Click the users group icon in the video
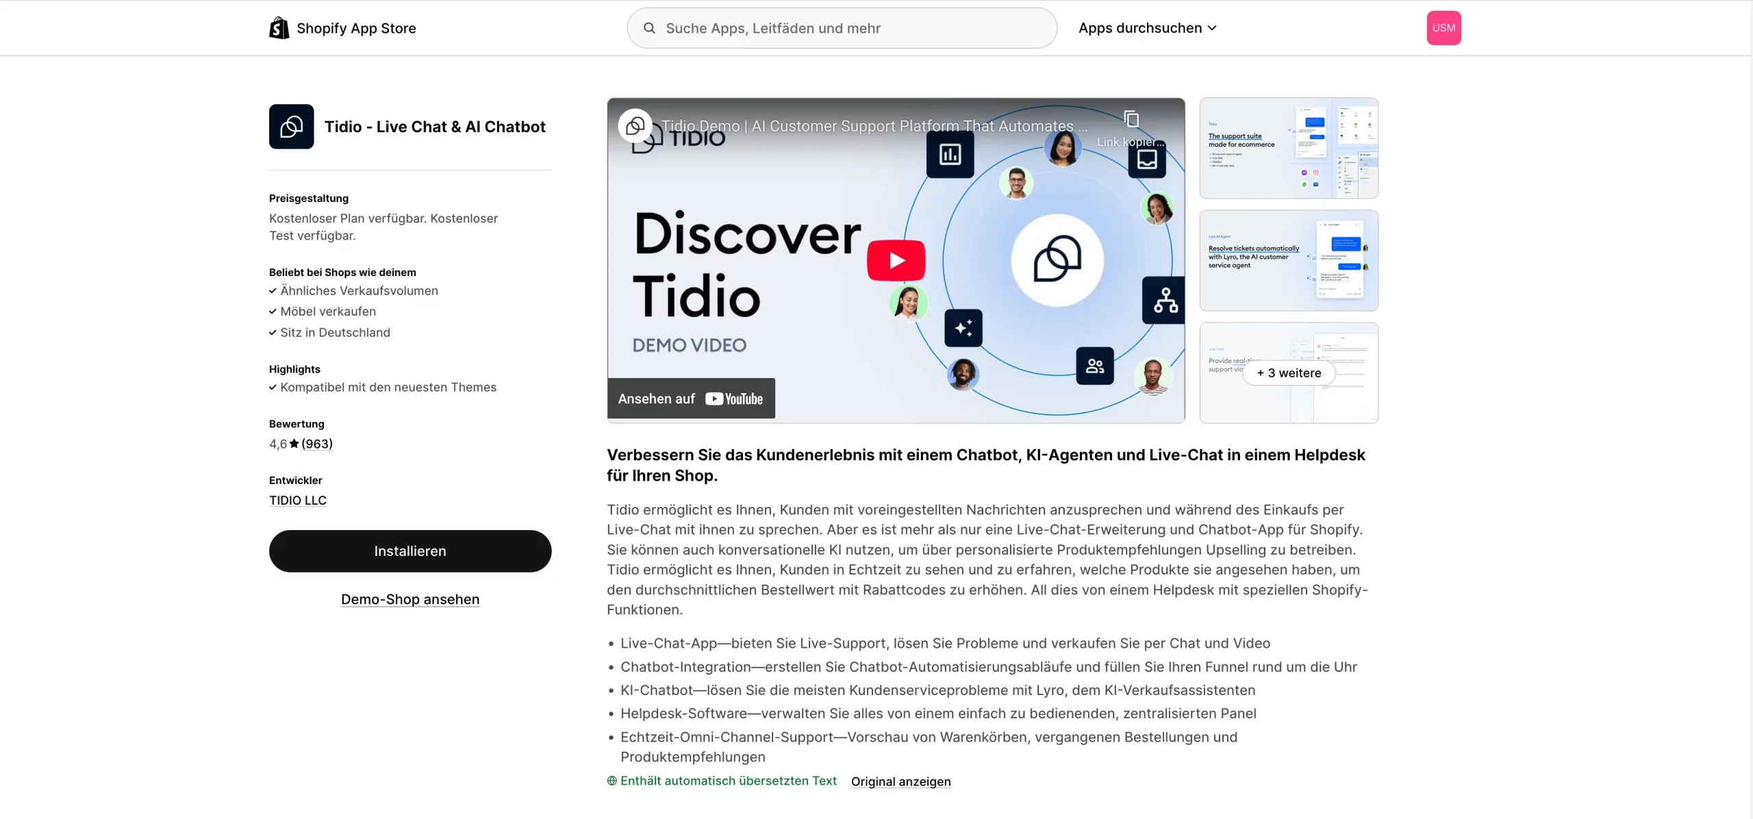 [x=1095, y=366]
